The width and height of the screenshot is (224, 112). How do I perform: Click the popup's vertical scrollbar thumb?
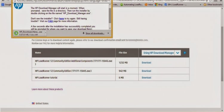[x=110, y=15]
